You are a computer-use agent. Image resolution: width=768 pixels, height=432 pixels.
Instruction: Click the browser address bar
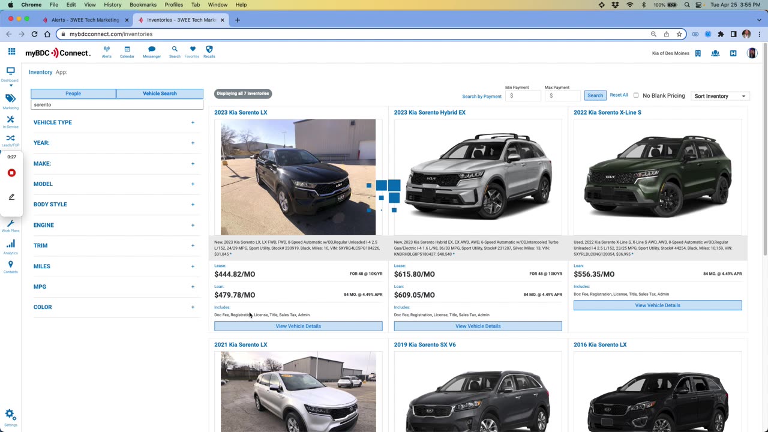(354, 34)
